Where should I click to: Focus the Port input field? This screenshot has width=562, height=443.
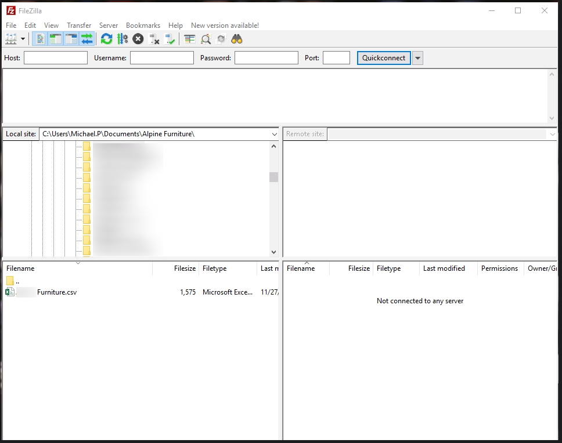[336, 58]
